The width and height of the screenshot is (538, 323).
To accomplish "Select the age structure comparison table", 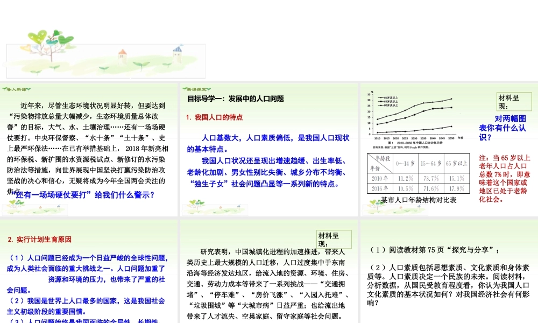I will click(x=416, y=173).
